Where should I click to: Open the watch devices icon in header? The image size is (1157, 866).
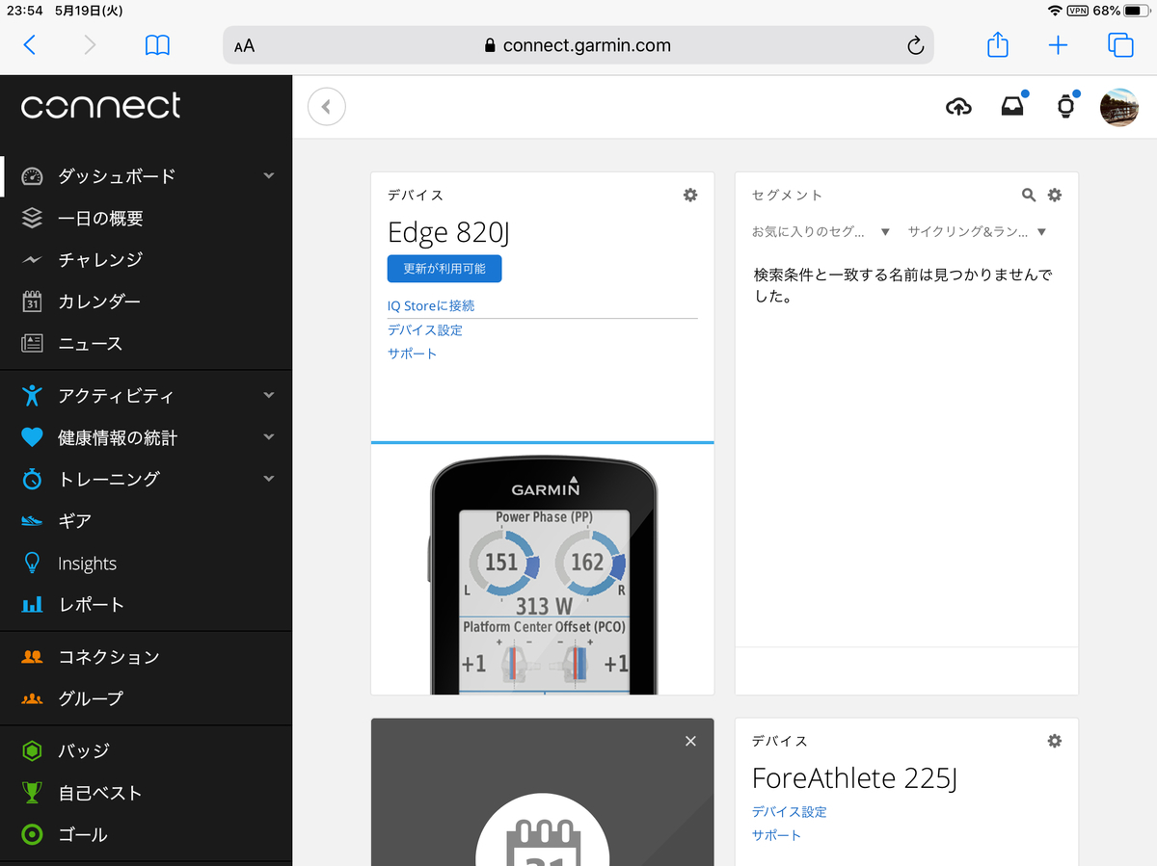coord(1065,107)
